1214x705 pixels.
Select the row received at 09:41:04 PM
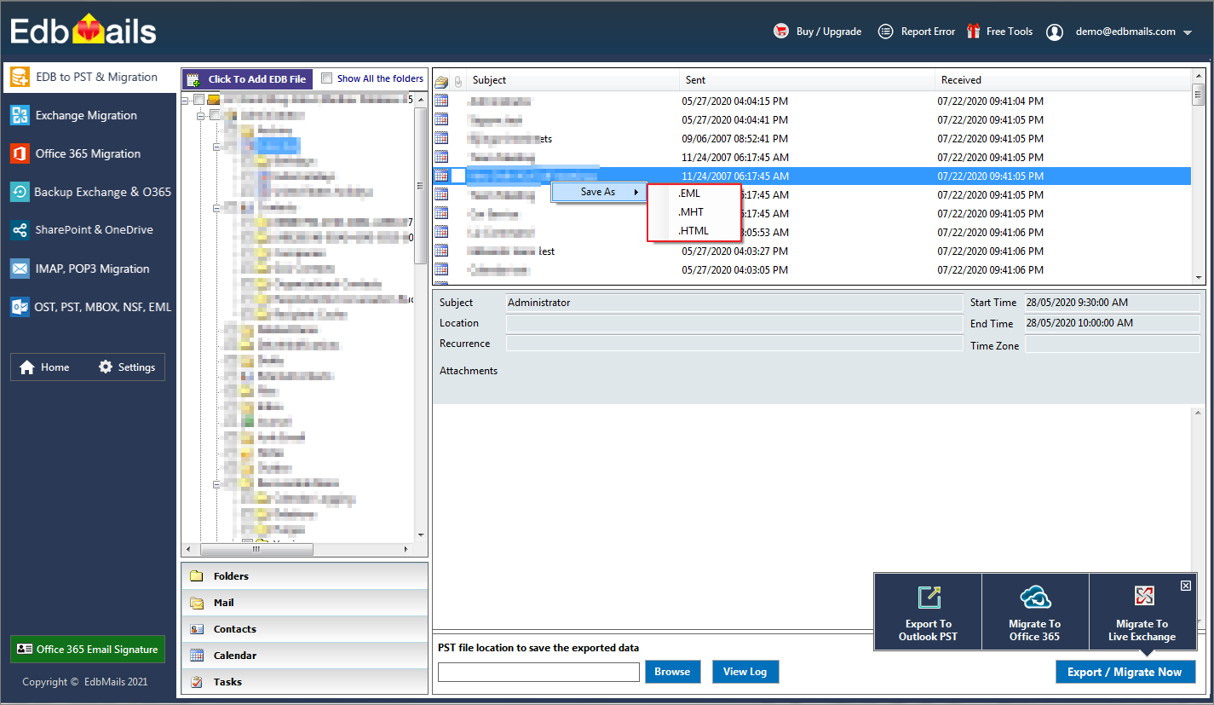813,101
